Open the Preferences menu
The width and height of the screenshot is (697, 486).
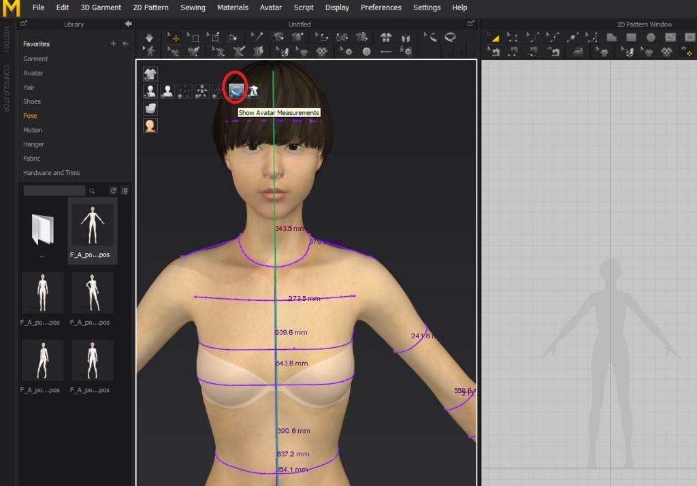[381, 7]
